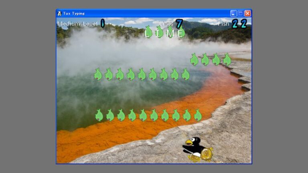Click leftmost fish in the nine-fish middle row
Screen dimensions: 308x173
(98, 74)
